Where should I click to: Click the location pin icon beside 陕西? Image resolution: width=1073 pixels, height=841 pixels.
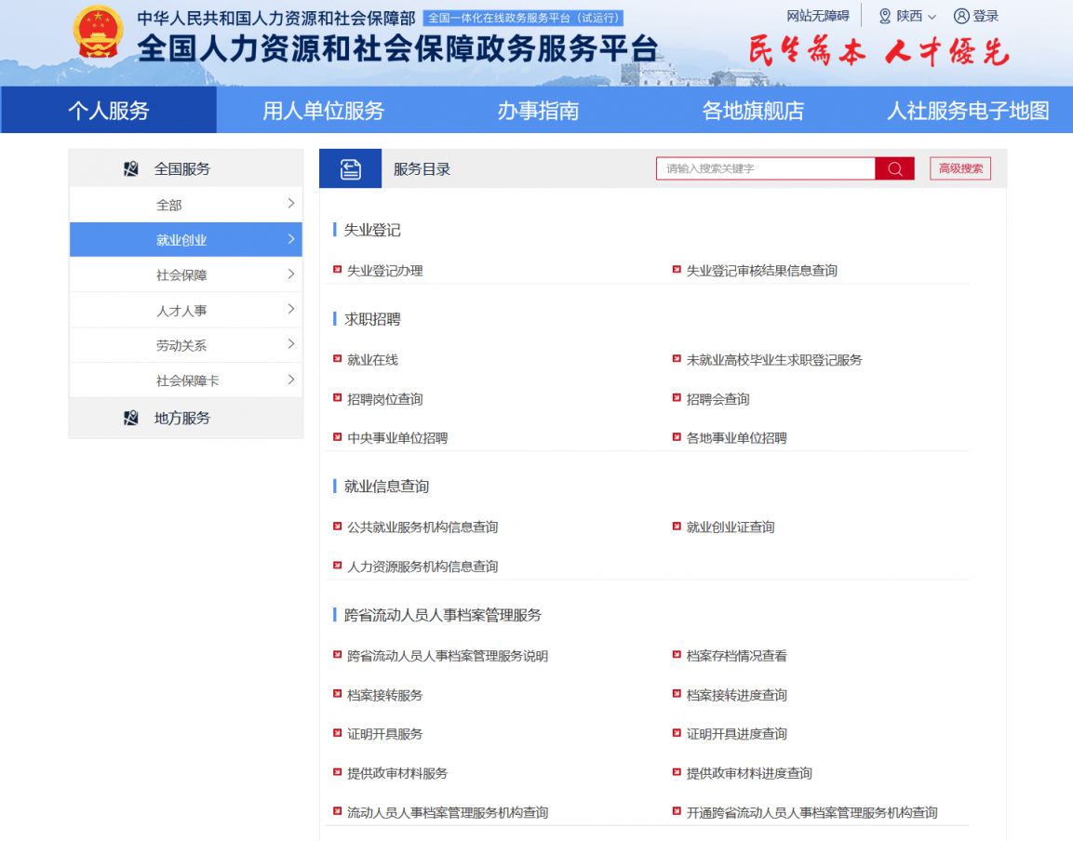pos(884,16)
